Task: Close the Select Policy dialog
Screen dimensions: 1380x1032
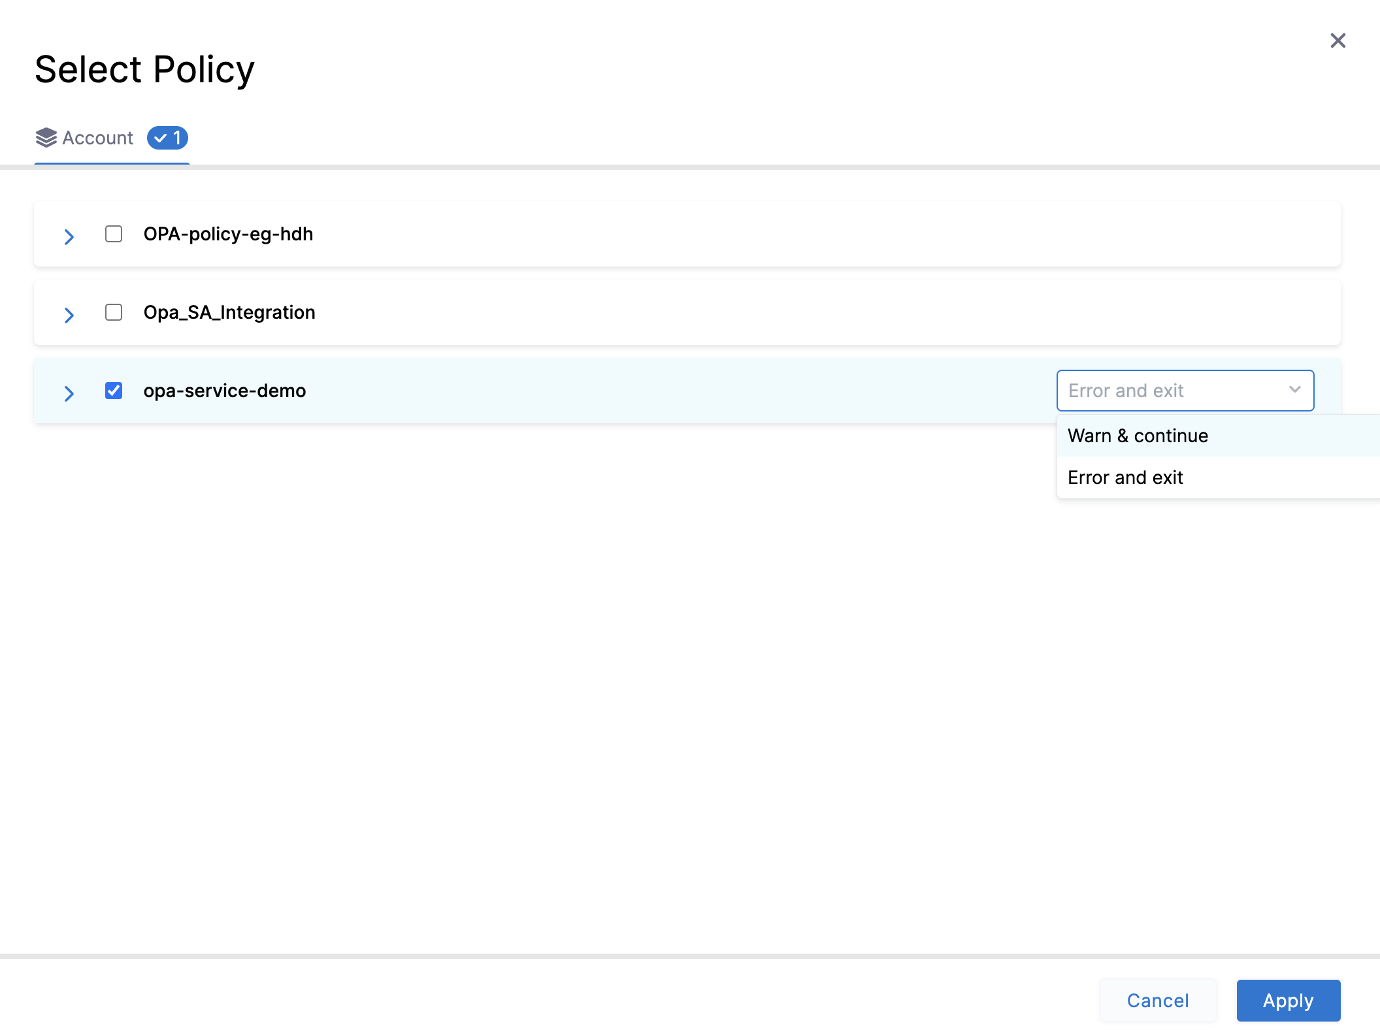Action: click(1338, 40)
